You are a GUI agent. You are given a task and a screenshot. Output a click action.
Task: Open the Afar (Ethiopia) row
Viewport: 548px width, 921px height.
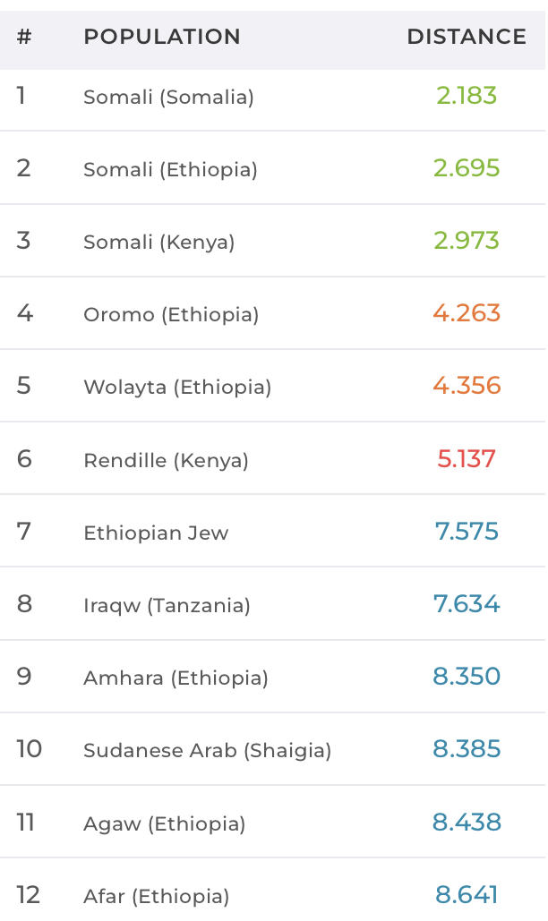(156, 896)
